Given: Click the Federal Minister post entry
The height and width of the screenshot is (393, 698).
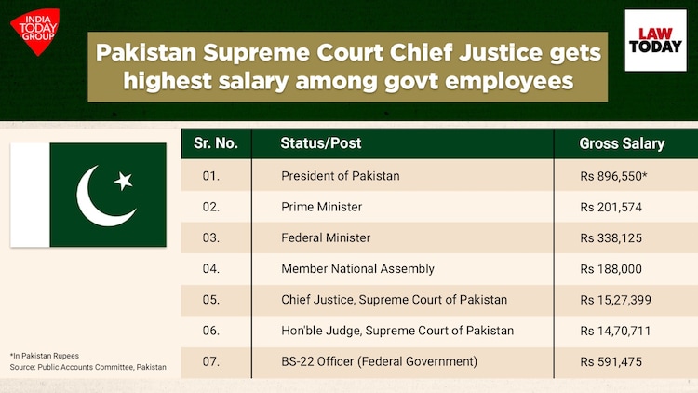Looking at the screenshot, I should [x=325, y=237].
